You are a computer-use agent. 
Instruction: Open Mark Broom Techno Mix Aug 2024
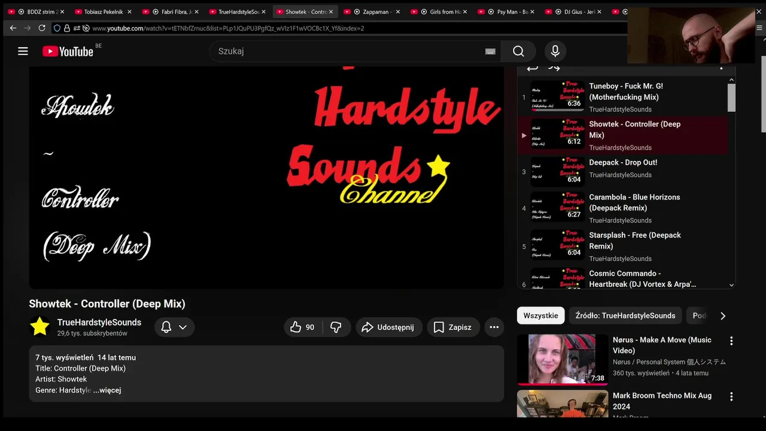click(x=662, y=401)
